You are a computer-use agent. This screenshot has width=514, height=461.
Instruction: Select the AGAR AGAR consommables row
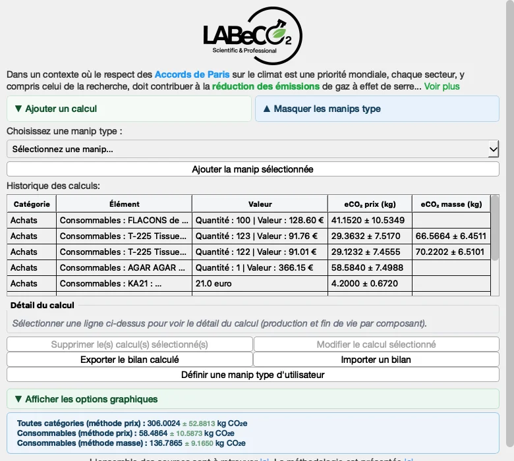(x=248, y=267)
